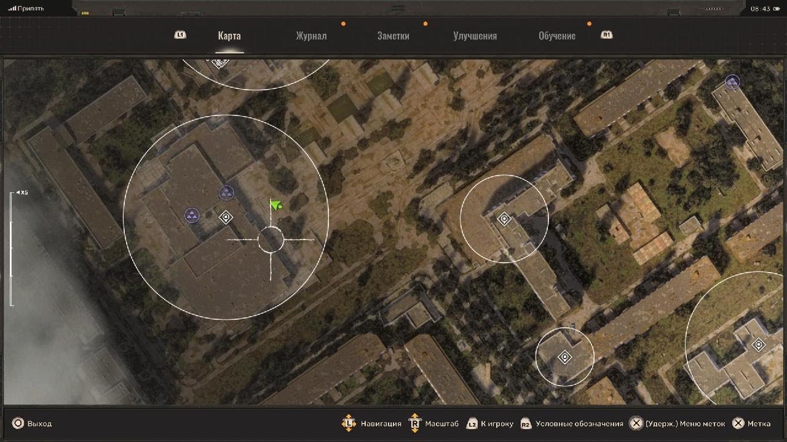Click the R2 icon beside Условные обозначения
The width and height of the screenshot is (787, 442).
tap(526, 424)
